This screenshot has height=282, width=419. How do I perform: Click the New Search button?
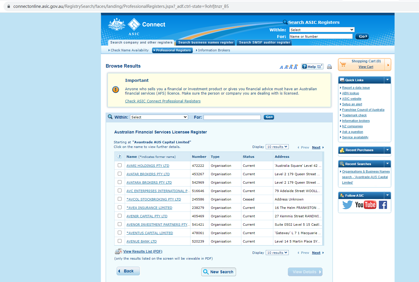tap(218, 272)
